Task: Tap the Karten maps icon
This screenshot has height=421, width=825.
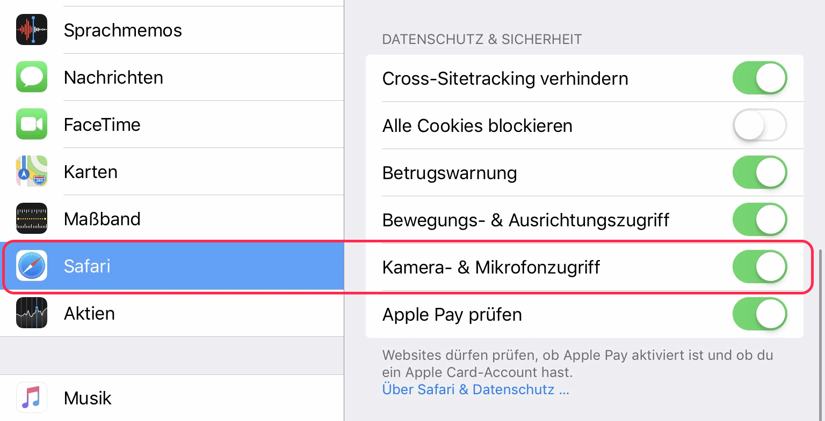Action: (32, 172)
